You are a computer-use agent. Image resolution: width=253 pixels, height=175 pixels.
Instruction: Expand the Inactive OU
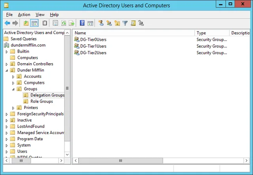tap(7, 120)
